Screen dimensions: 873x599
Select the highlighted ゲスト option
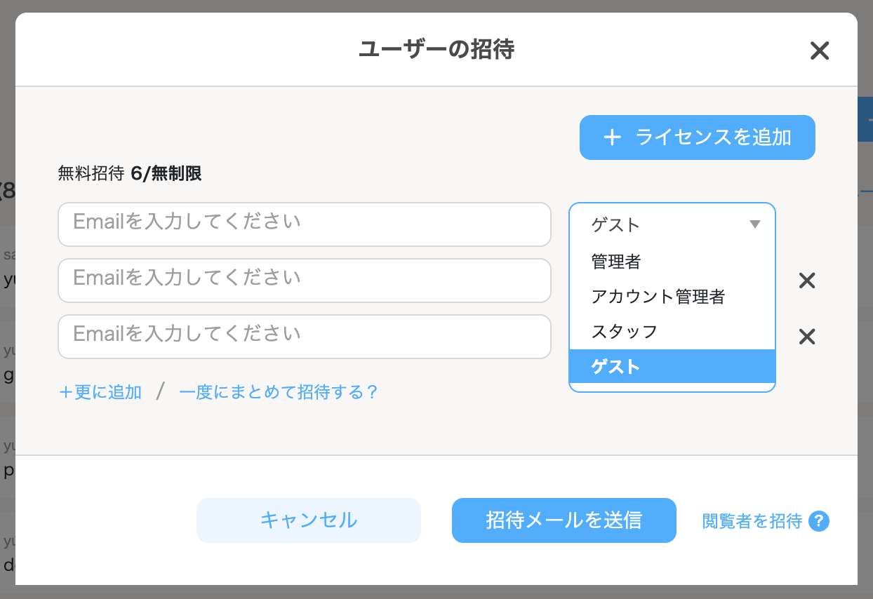[x=672, y=366]
